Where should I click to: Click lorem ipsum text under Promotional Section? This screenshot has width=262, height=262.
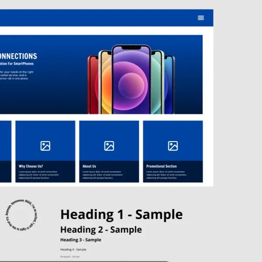(166, 175)
